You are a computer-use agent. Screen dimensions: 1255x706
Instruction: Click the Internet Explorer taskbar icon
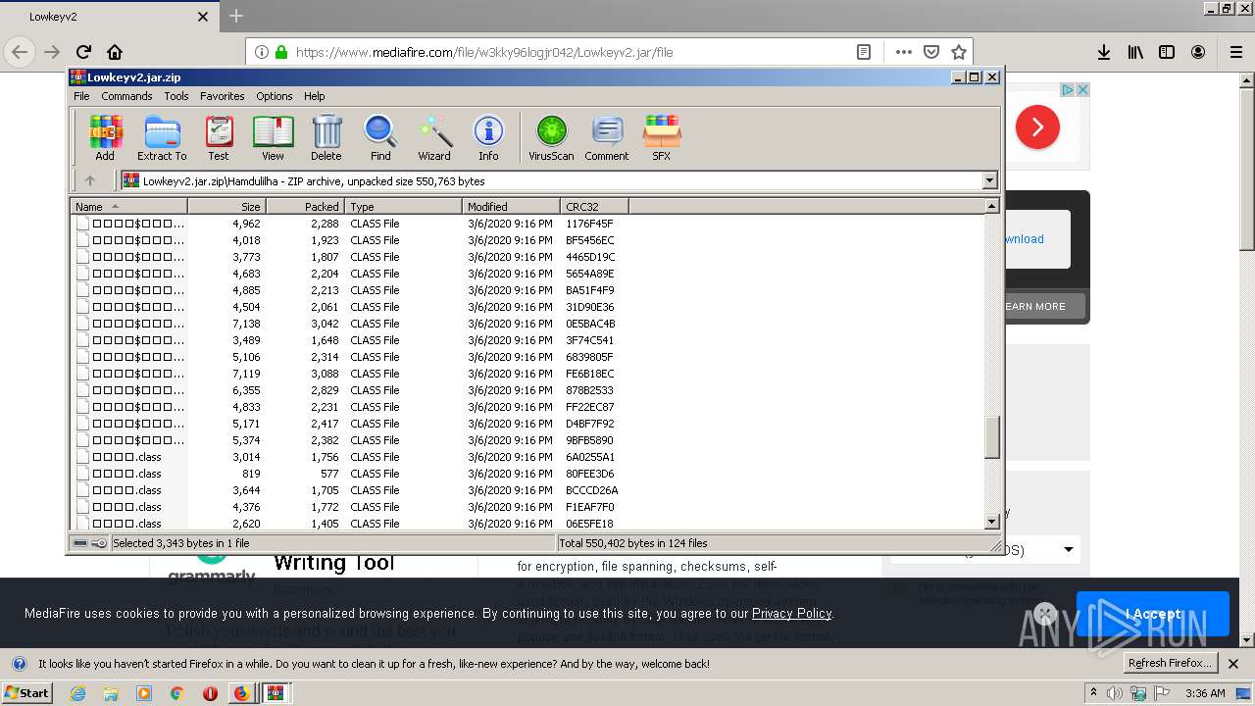(78, 693)
